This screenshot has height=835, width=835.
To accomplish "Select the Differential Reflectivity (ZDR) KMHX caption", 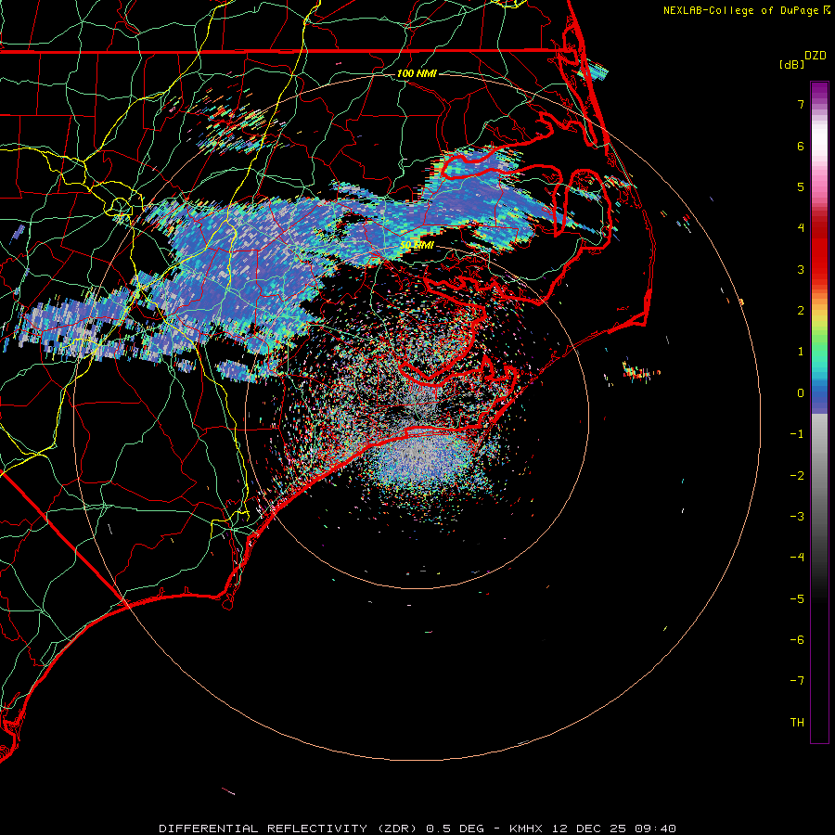I will click(x=417, y=829).
